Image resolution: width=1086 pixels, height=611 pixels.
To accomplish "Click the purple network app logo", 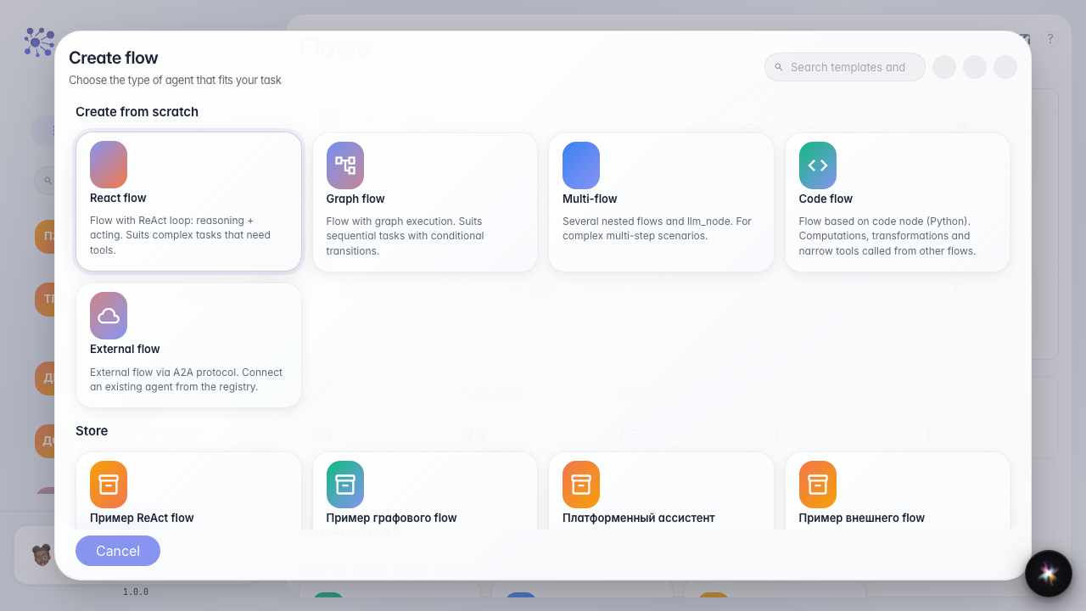I will point(39,42).
